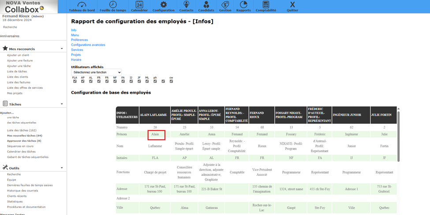Collapse the Outils section arrow

point(62,168)
